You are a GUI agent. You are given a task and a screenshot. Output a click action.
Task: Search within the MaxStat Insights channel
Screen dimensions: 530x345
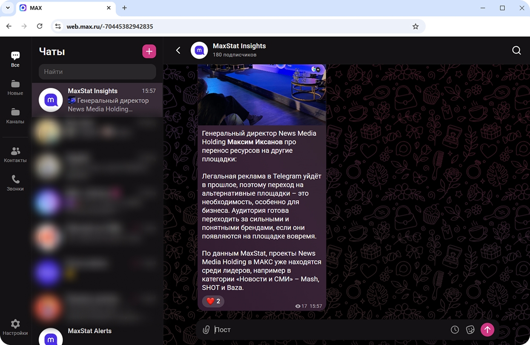pyautogui.click(x=516, y=50)
